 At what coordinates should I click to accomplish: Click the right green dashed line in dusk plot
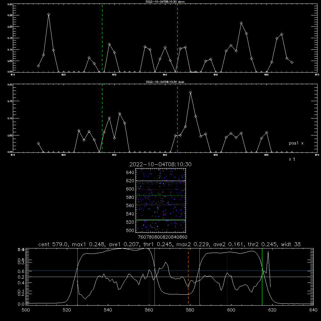tap(177, 118)
